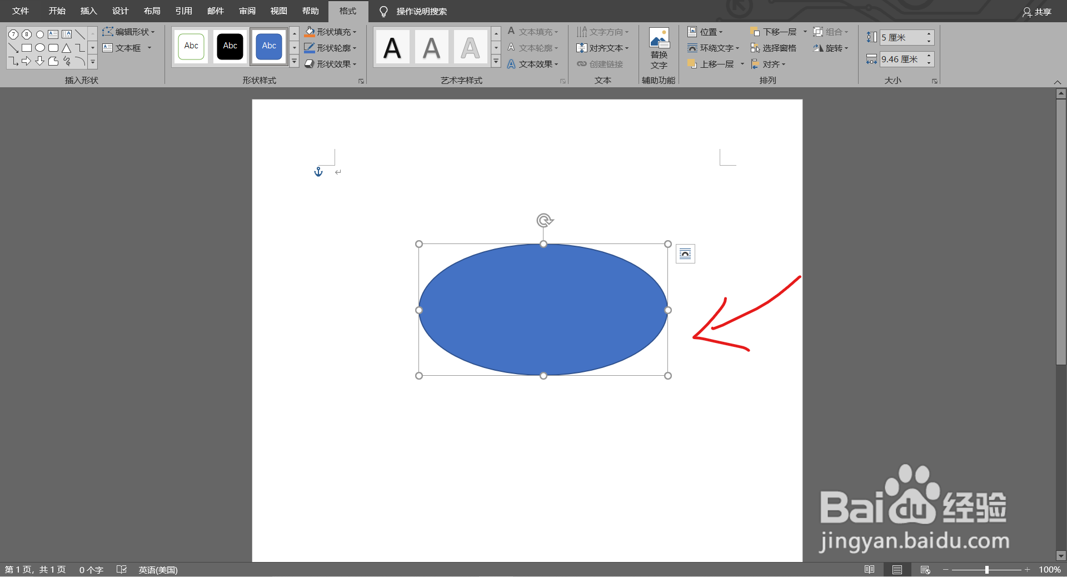Open the Rotate (旋转) dropdown
The image size is (1067, 577).
[x=831, y=48]
